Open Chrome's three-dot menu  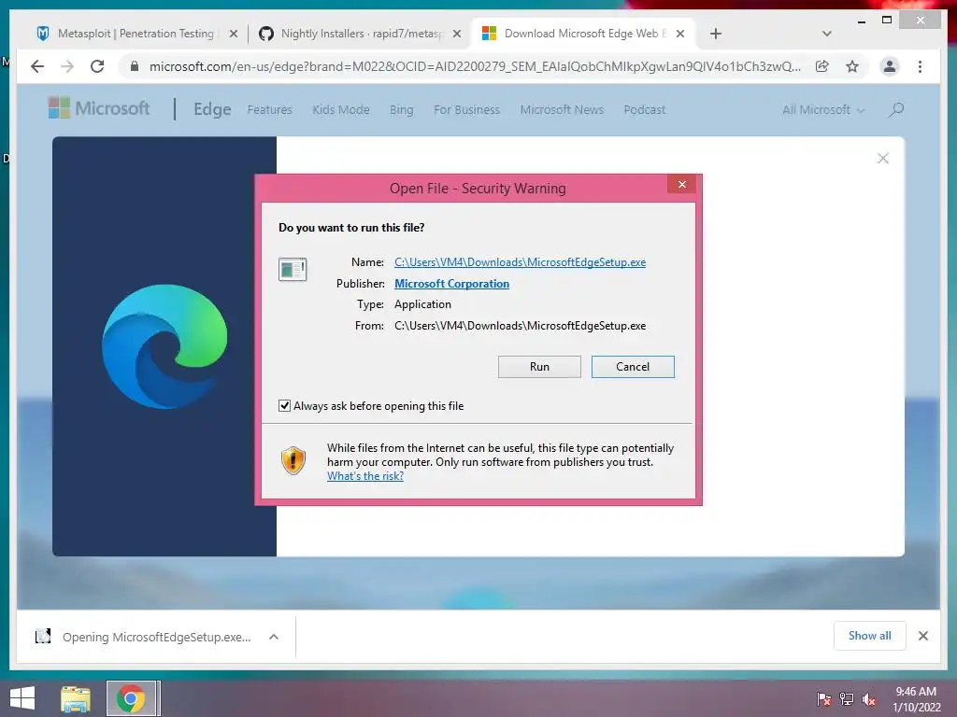click(920, 66)
